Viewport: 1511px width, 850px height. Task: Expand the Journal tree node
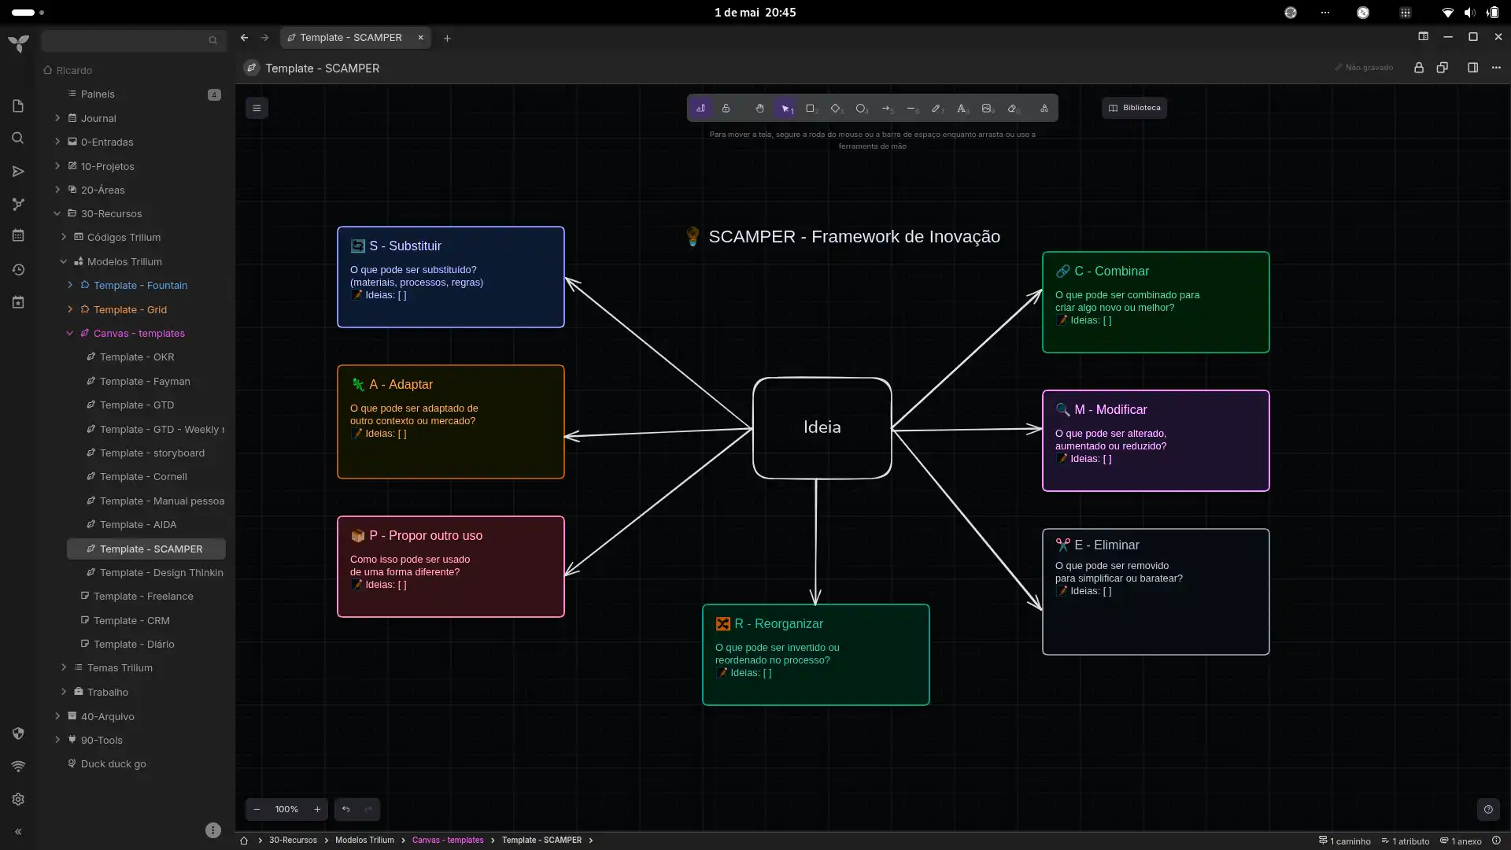pos(57,118)
